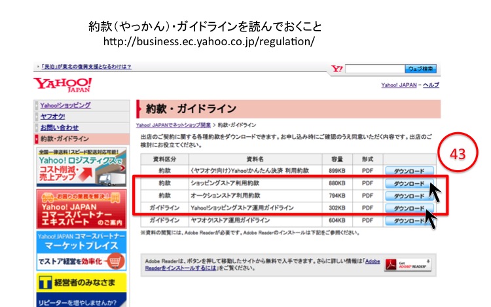
Task: Open the Yahoo! ロジスティクス banner
Action: click(81, 168)
